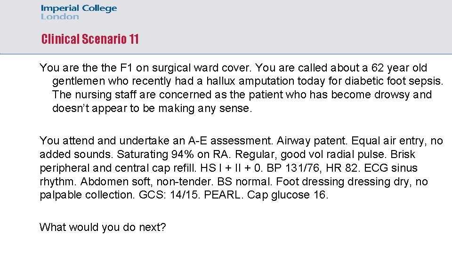Click the 'Clinical Scenario 11' heading
Image resolution: width=452 pixels, height=254 pixels.
pyautogui.click(x=90, y=39)
